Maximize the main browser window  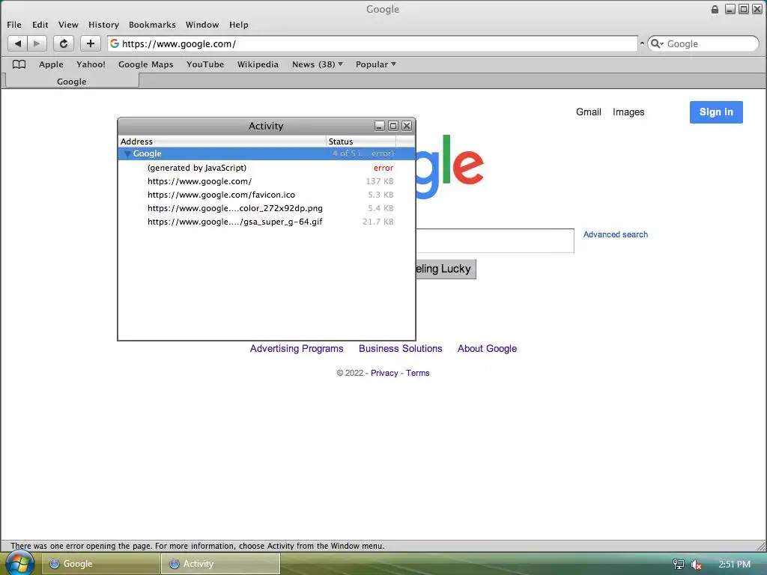(x=744, y=9)
